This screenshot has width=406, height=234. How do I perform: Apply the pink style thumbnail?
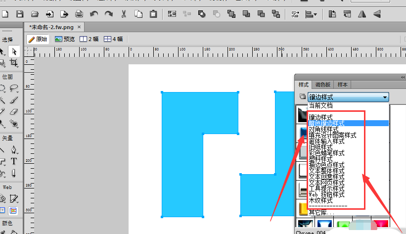click(x=381, y=223)
